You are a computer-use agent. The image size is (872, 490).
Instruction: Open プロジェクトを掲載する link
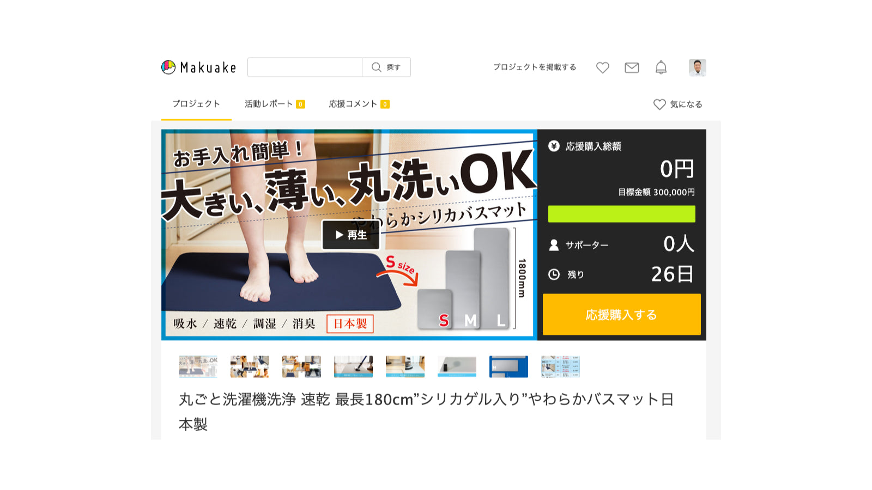coord(535,67)
